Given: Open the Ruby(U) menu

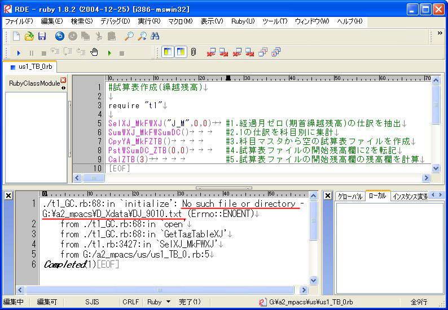Looking at the screenshot, I should point(243,21).
